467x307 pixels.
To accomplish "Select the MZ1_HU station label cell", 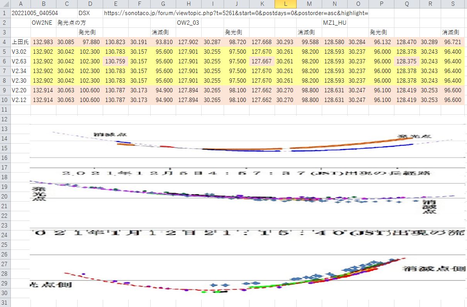I will (335, 23).
